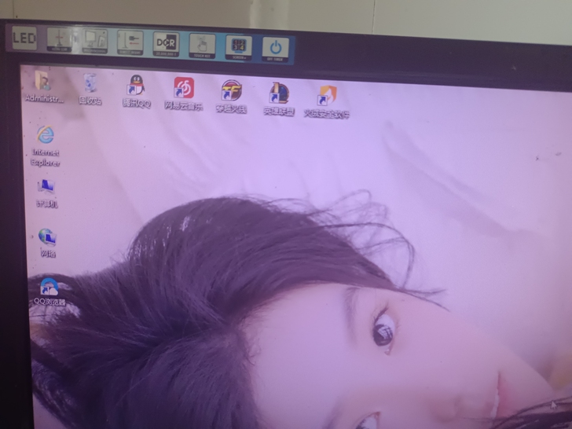This screenshot has width=572, height=429.
Task: Select Touch Key hand icon in monitor menu
Action: click(202, 44)
